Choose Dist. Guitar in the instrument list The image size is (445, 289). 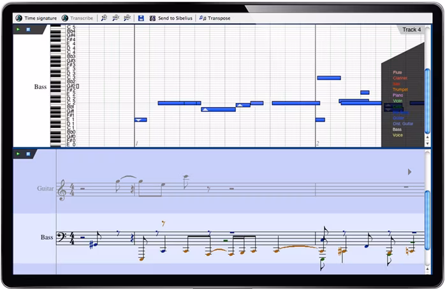pyautogui.click(x=403, y=124)
